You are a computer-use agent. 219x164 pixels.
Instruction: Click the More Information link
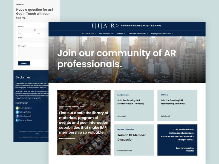[x=67, y=139]
